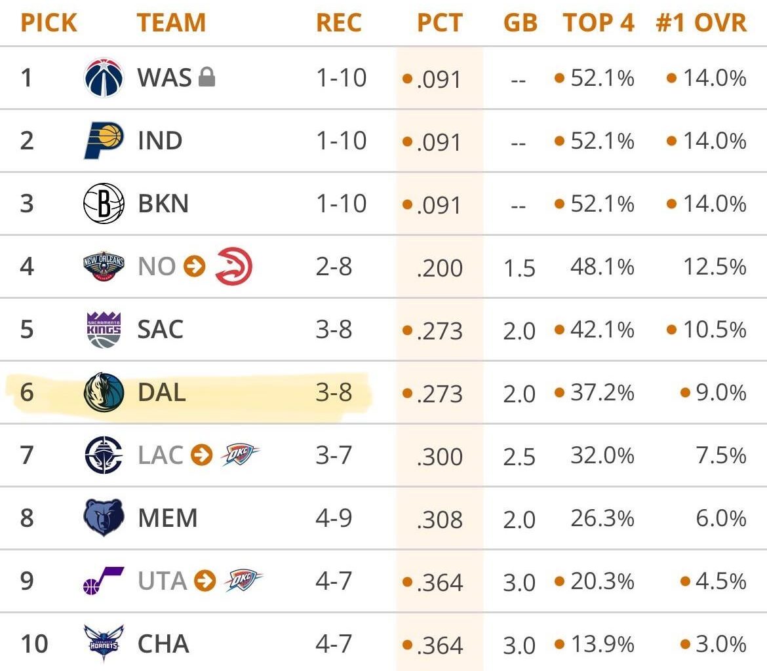Open the highlighted DAL team link
This screenshot has width=767, height=671.
[x=161, y=393]
